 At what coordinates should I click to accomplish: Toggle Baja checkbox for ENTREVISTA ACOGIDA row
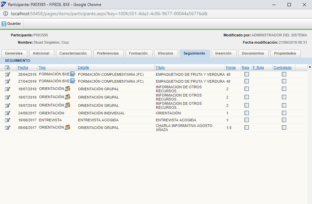pos(246,120)
